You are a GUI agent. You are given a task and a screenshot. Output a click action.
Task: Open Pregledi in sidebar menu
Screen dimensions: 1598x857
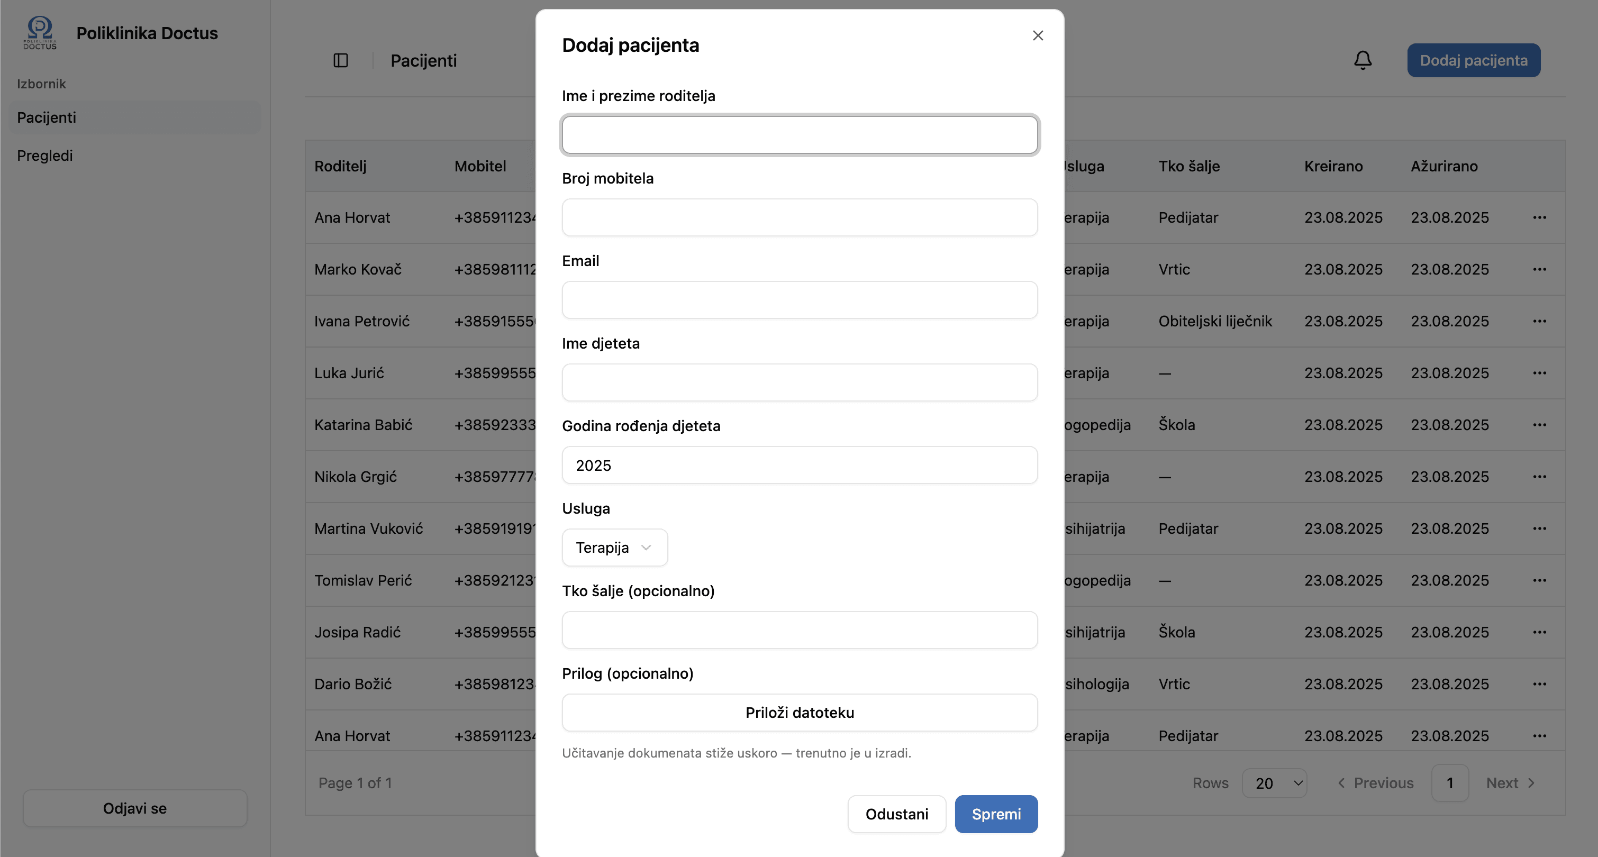[44, 156]
